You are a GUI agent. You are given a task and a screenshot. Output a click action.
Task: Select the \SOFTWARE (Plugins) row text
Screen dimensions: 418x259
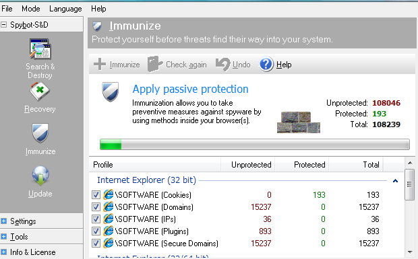(x=152, y=231)
